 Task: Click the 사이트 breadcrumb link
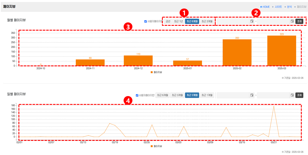(278, 7)
